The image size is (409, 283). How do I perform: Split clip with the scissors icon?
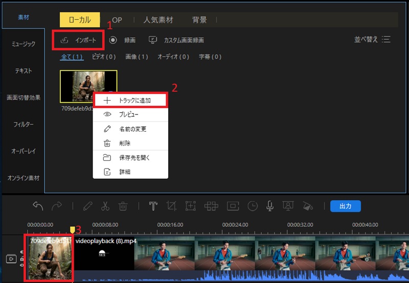[105, 206]
